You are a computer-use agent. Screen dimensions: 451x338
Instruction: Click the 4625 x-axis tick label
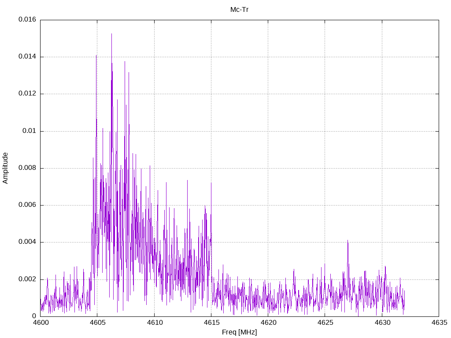click(x=325, y=323)
